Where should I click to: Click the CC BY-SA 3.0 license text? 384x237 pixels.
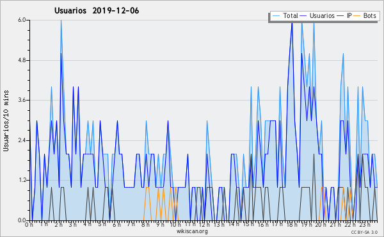(364, 232)
